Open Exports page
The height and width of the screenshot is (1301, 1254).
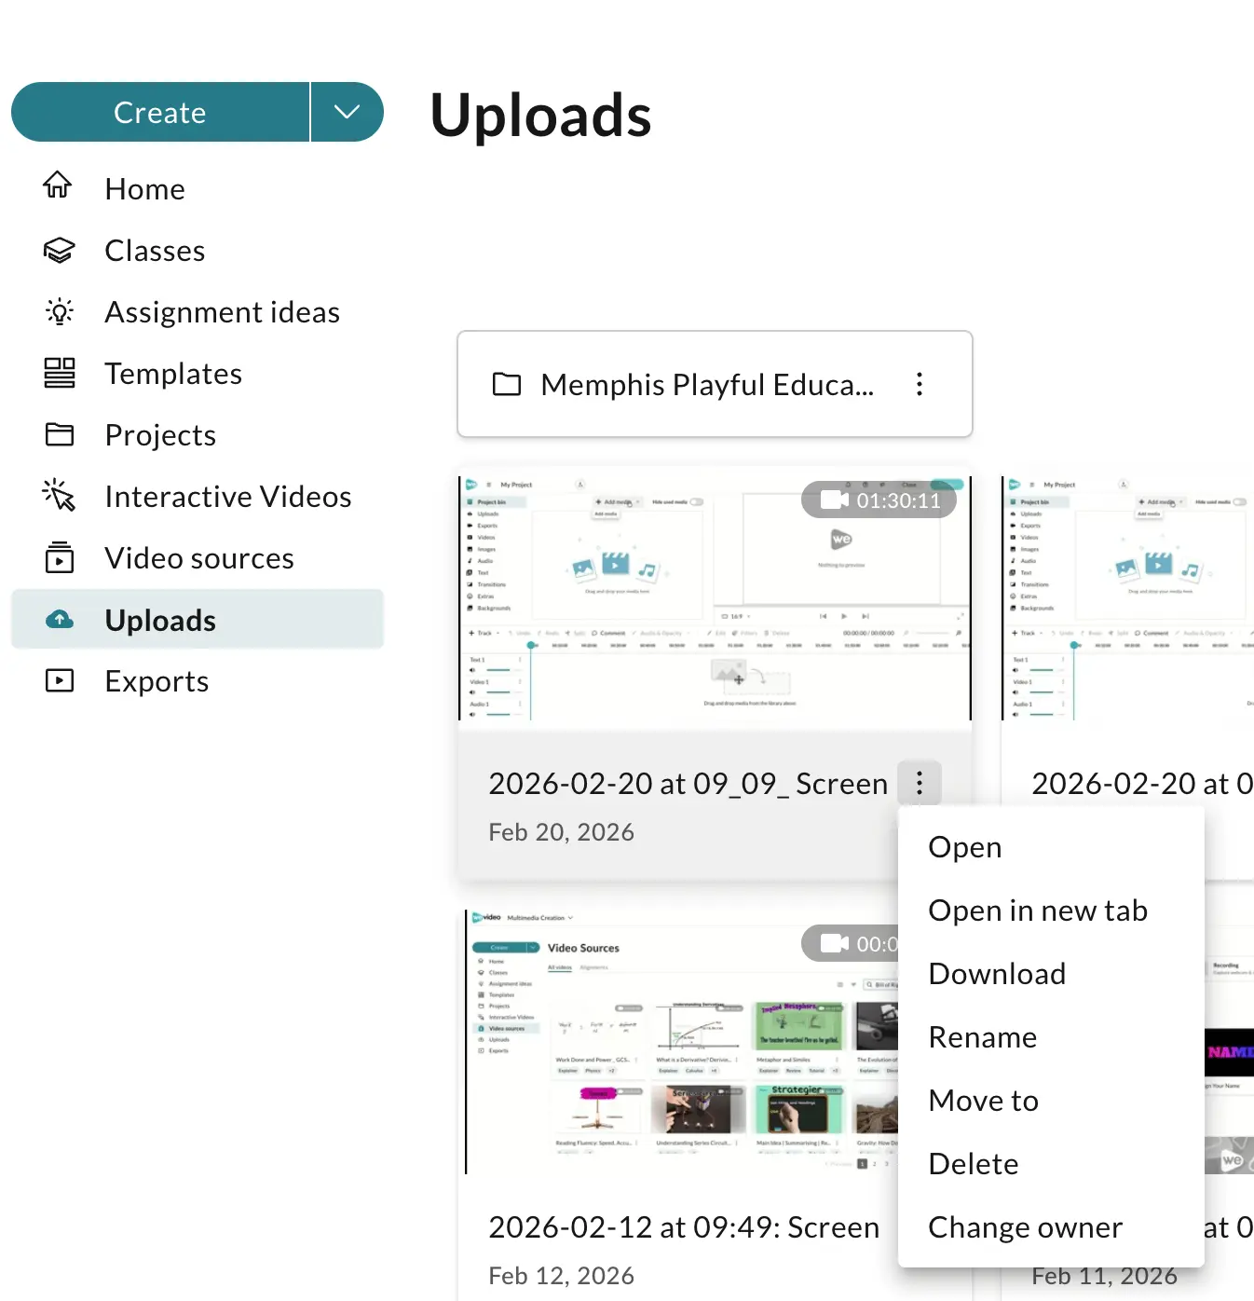[198, 680]
